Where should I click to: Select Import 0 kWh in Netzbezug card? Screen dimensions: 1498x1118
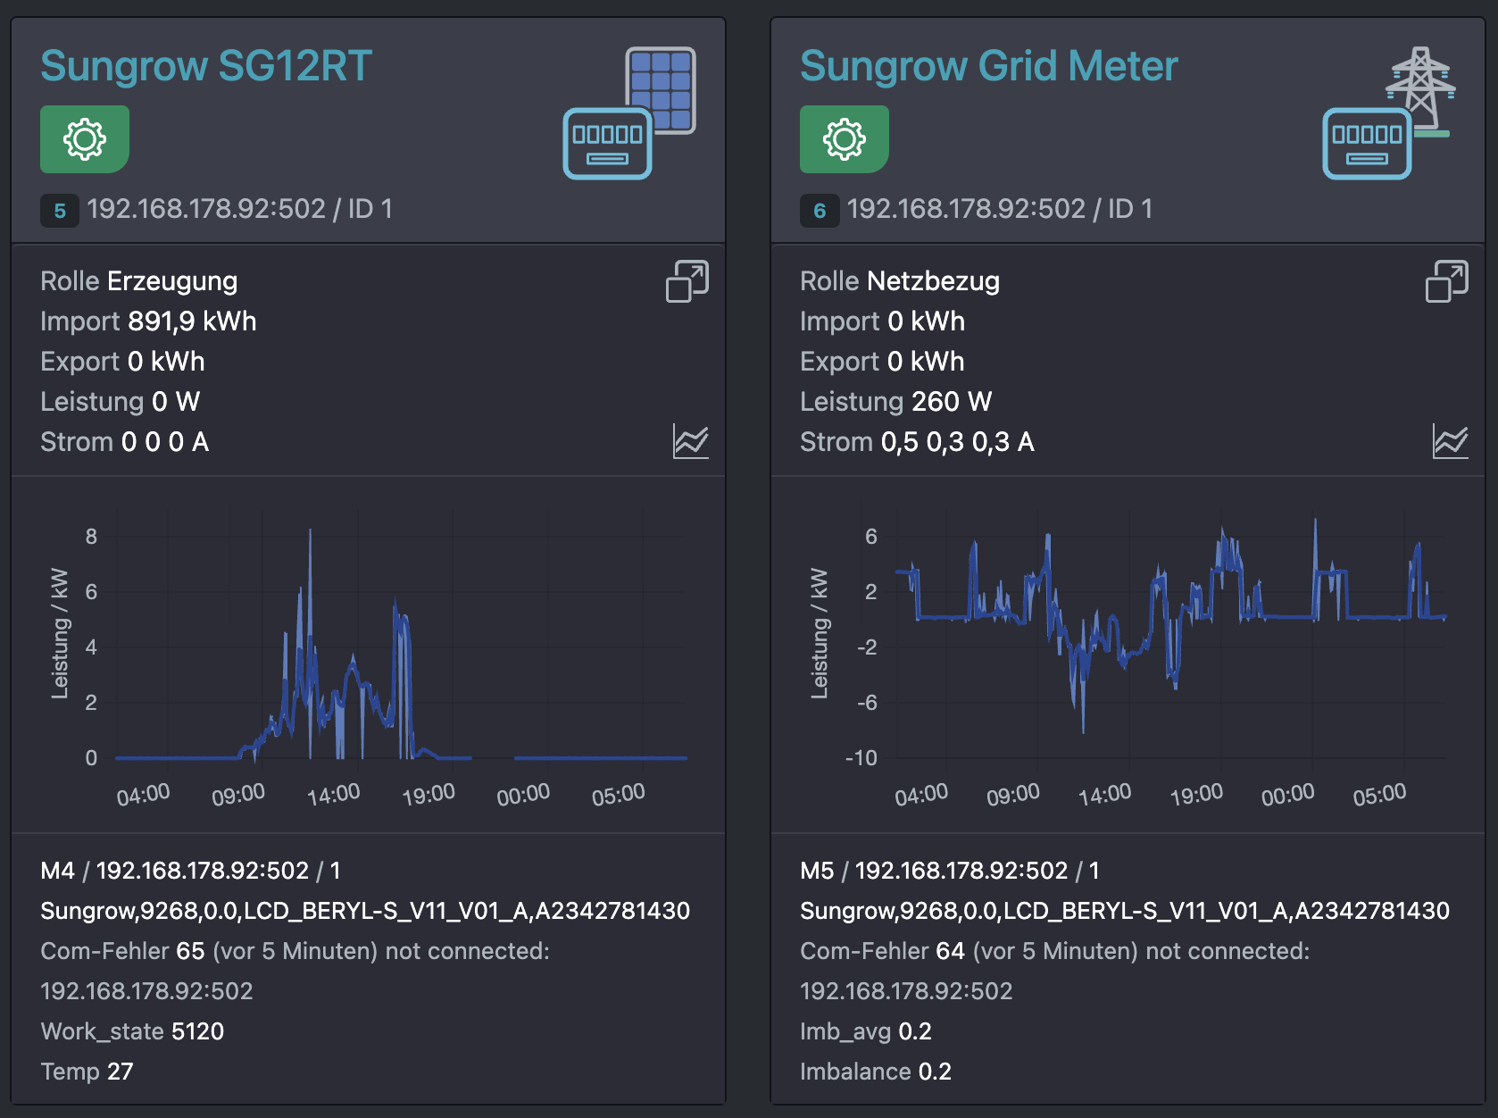pyautogui.click(x=883, y=321)
